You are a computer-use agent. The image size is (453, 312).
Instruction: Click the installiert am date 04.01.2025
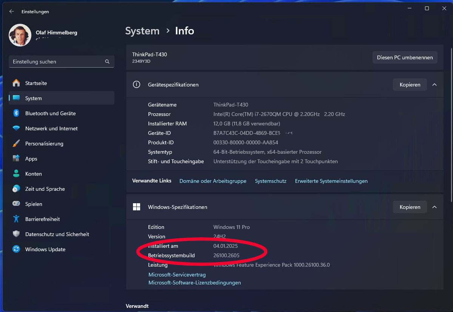tap(226, 246)
